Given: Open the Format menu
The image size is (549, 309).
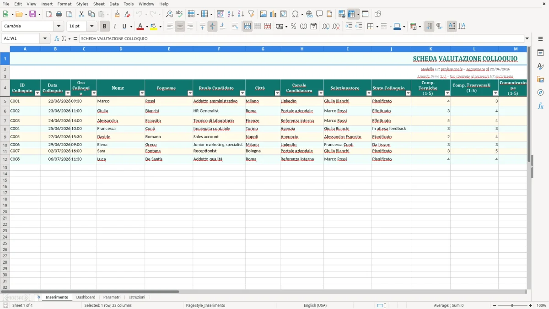Looking at the screenshot, I should [x=65, y=4].
